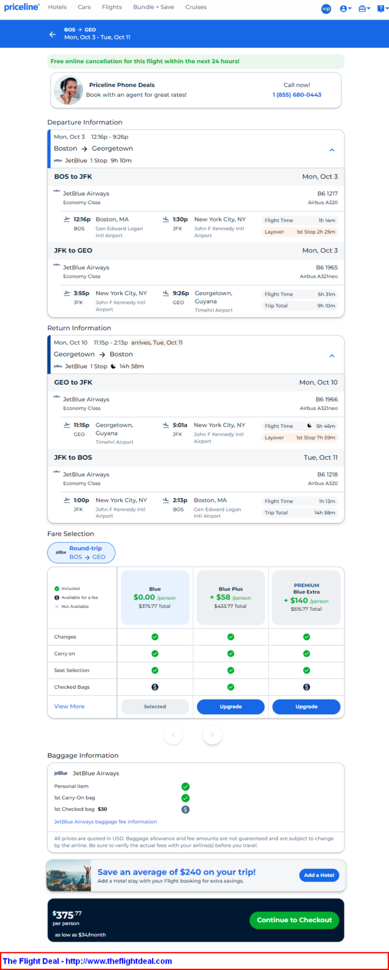Image resolution: width=389 pixels, height=970 pixels.
Task: Select the Premium Blue Extra fare card
Action: (x=307, y=597)
